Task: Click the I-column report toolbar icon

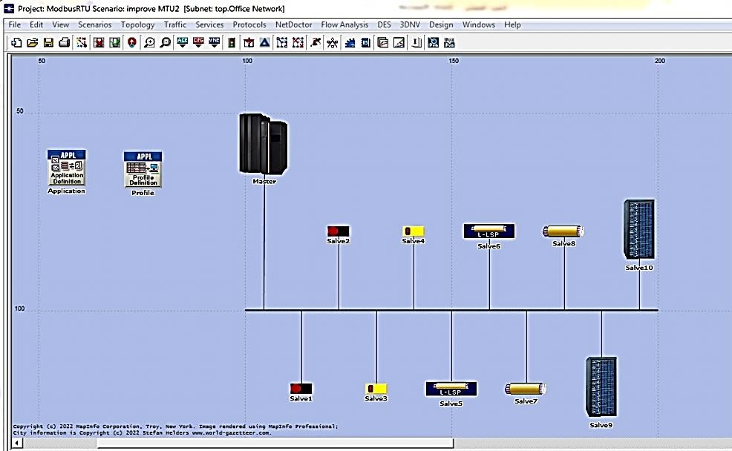Action: coord(416,42)
